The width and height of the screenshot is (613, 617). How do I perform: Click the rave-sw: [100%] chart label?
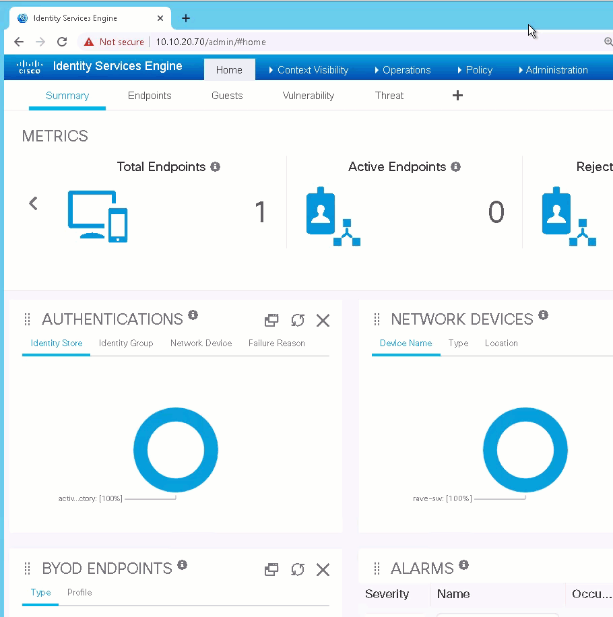(443, 498)
